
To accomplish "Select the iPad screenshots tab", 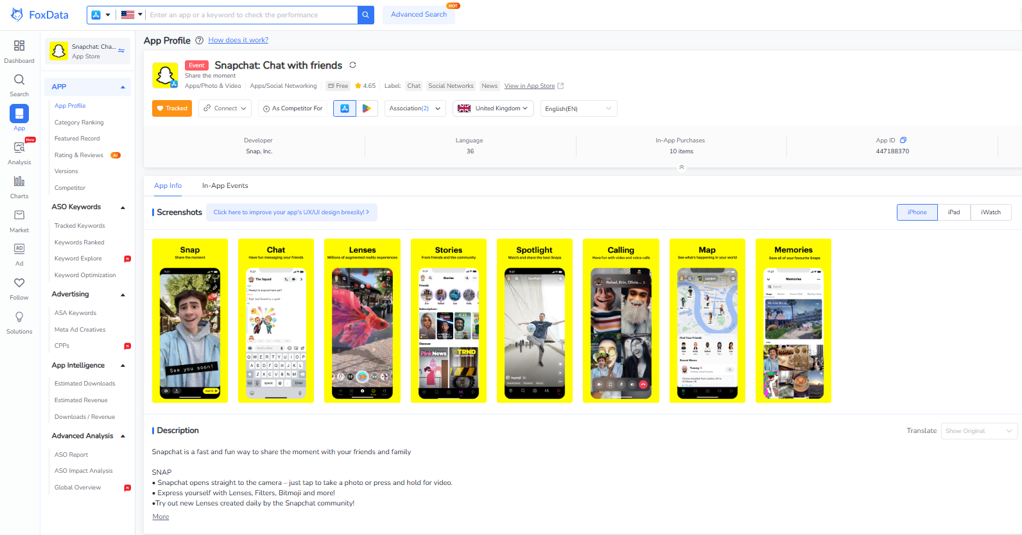I will [954, 212].
